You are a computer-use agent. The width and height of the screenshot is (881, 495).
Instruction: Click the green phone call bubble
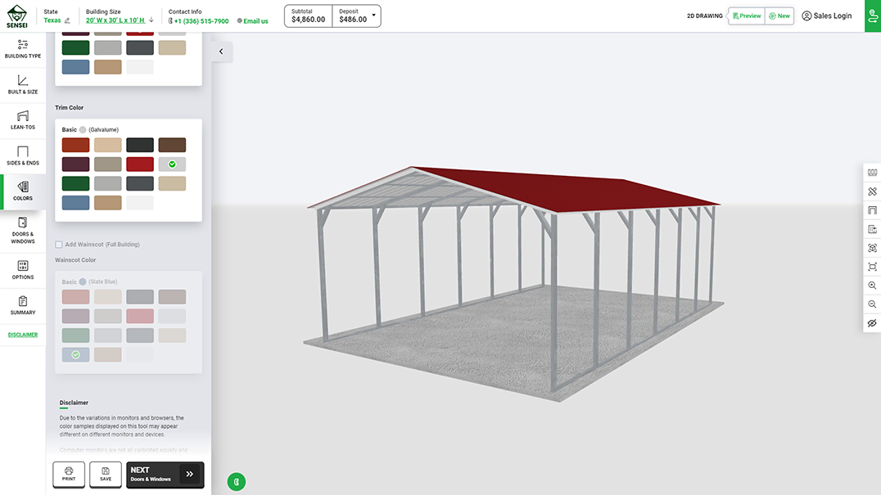[x=237, y=482]
